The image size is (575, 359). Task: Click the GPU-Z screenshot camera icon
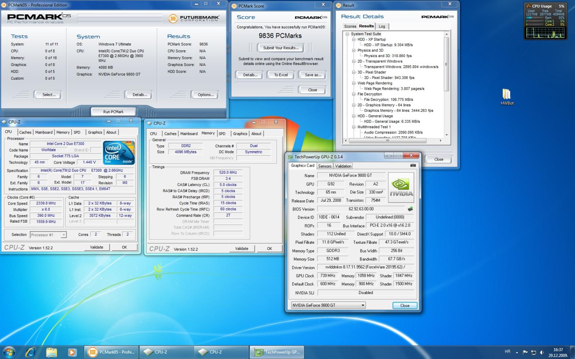(x=413, y=165)
